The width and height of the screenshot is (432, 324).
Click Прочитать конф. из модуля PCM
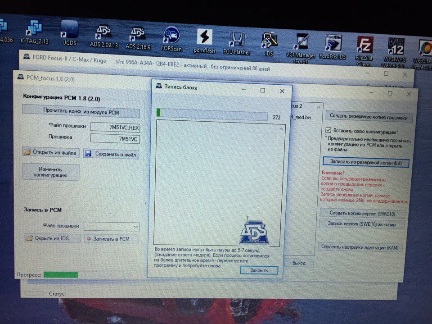(x=81, y=111)
